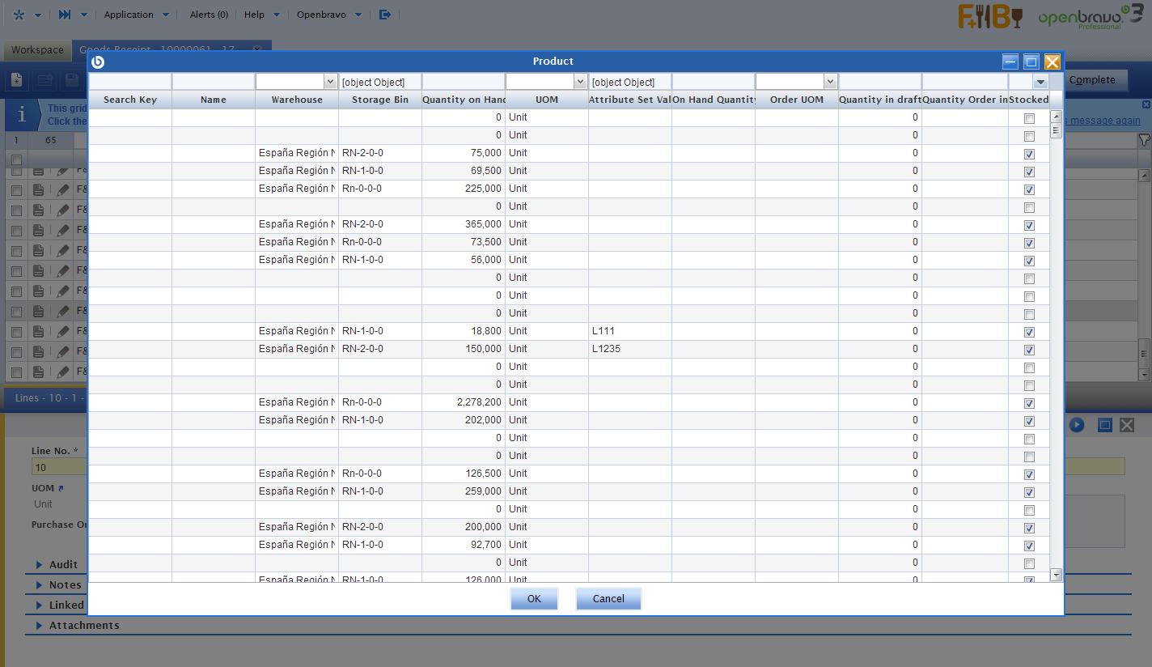Click the Openbravo logo in Product dialog title
Viewport: 1152px width, 667px height.
(98, 62)
